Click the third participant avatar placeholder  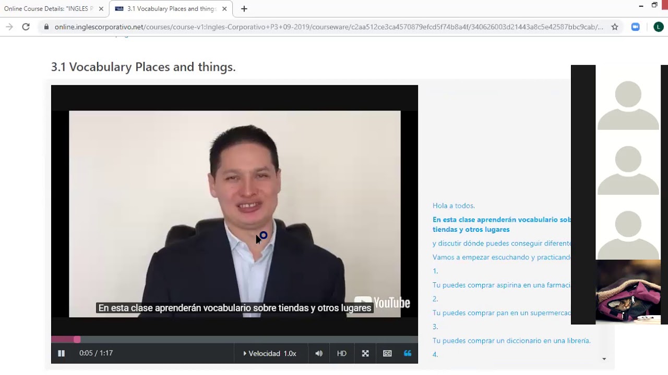click(628, 234)
